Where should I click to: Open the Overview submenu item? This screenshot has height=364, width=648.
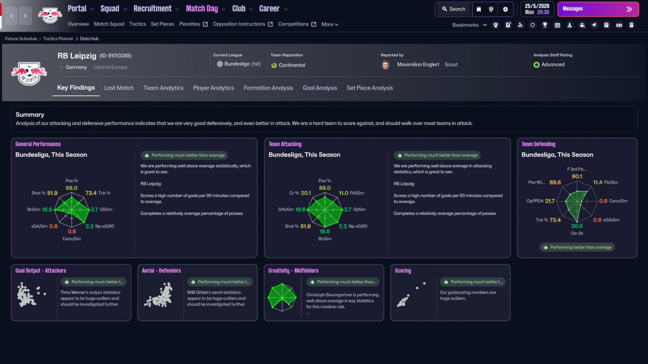78,24
